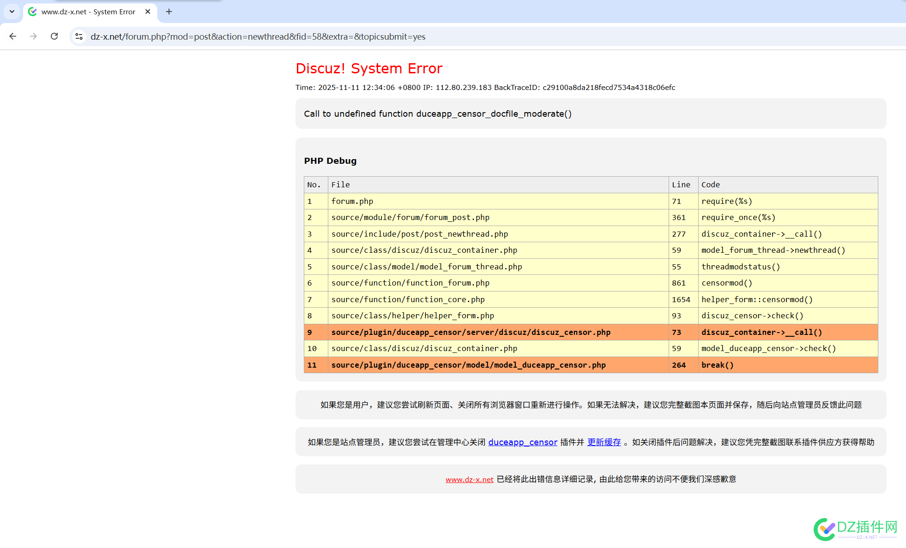Screen dimensions: 906x548
Task: Close the System Error tab
Action: coord(147,12)
